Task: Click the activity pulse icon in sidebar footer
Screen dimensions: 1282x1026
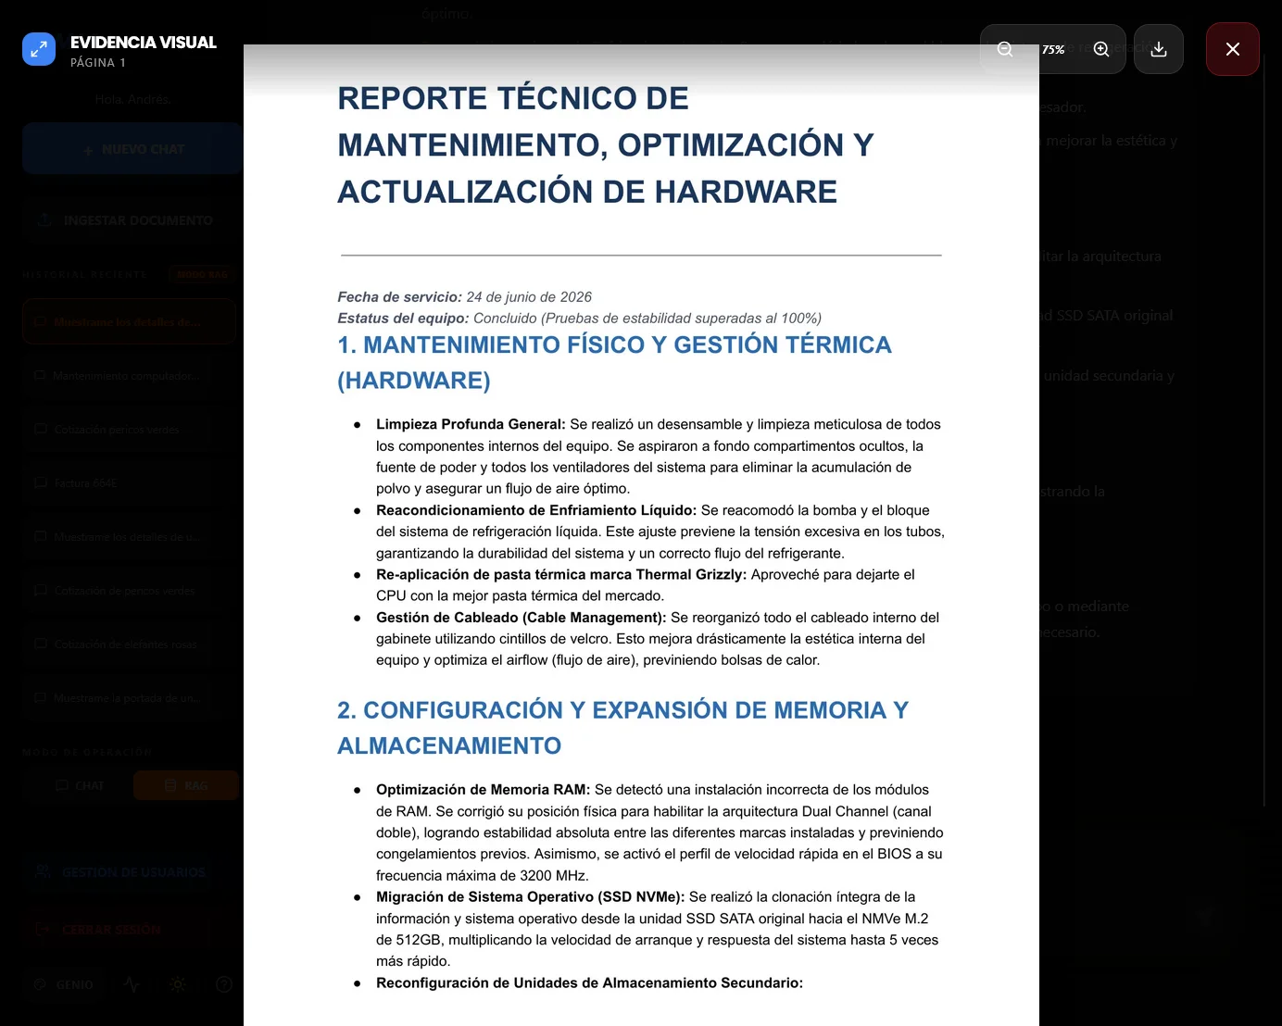Action: 132,984
